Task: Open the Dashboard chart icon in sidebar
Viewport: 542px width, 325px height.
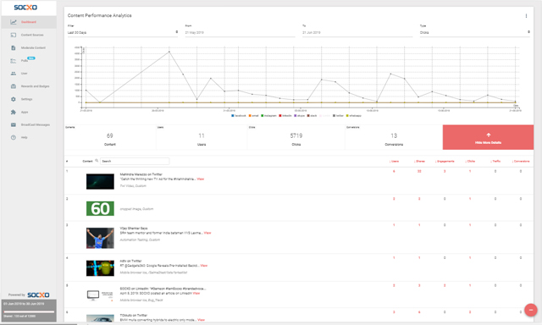Action: [x=14, y=22]
